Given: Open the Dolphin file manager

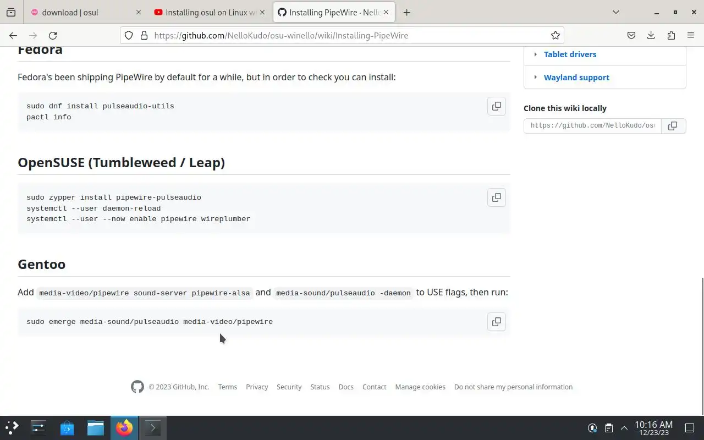Looking at the screenshot, I should (96, 427).
